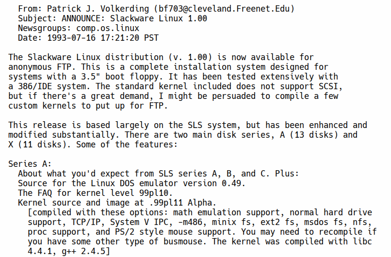Screen dimensions: 391x257
Task: Click the word SCSI in first paragraph
Action: point(328,86)
